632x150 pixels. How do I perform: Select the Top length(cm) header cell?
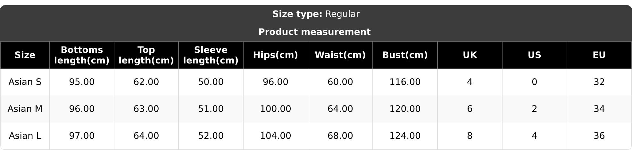[146, 55]
